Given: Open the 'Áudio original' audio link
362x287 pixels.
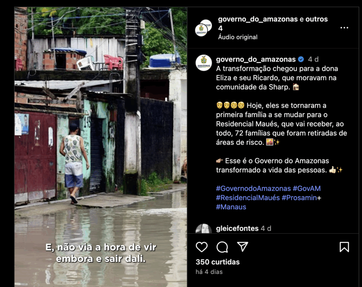Looking at the screenshot, I should click(238, 37).
